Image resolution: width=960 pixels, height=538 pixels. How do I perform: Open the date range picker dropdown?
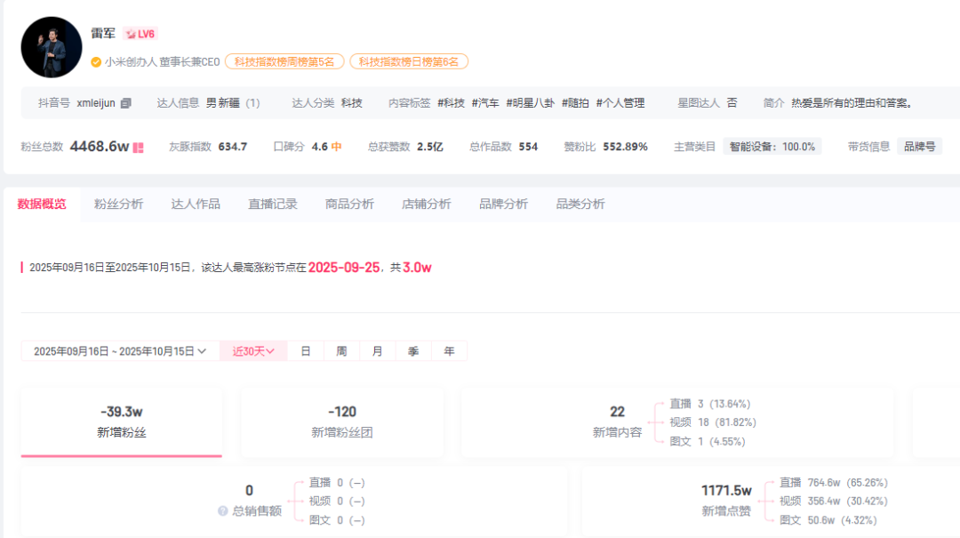[x=119, y=351]
